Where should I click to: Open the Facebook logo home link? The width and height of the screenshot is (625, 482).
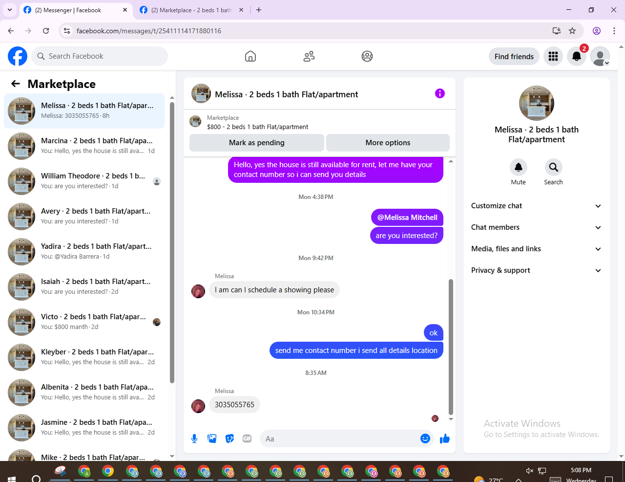(18, 56)
